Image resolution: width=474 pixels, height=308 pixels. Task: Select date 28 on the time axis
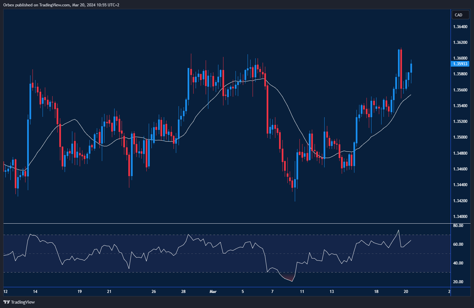pos(184,292)
